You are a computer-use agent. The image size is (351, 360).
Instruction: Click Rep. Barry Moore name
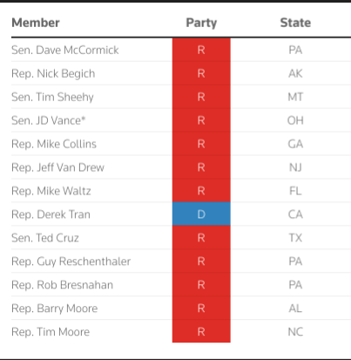coord(55,309)
